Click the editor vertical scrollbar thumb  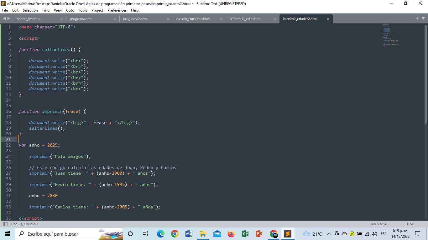coord(425,74)
